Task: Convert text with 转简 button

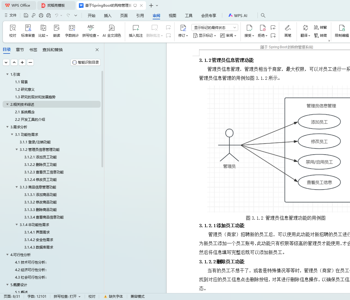Action: (x=321, y=36)
